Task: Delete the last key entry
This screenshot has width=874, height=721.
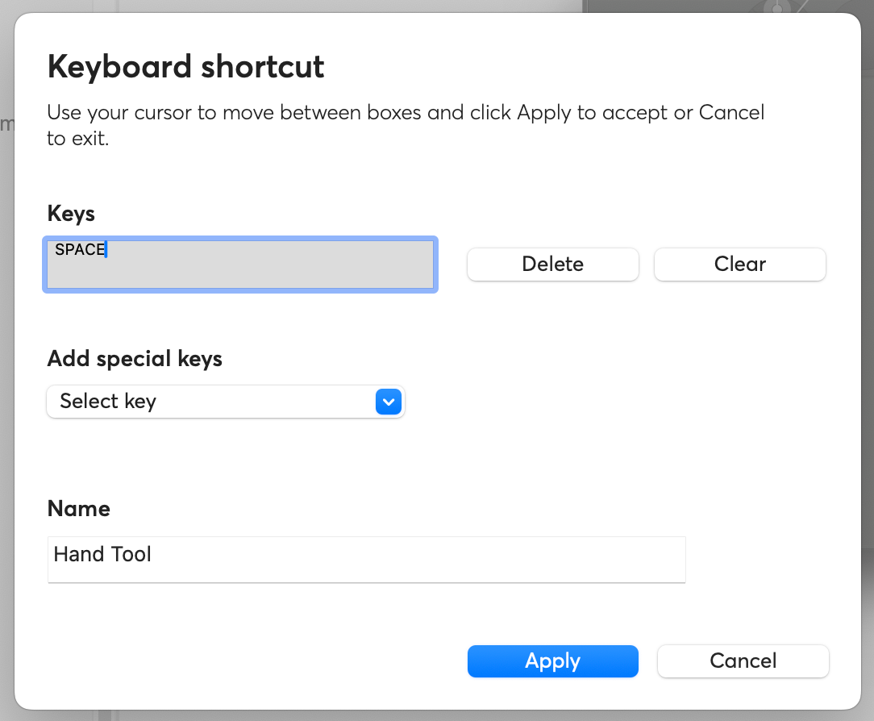Action: (x=553, y=265)
